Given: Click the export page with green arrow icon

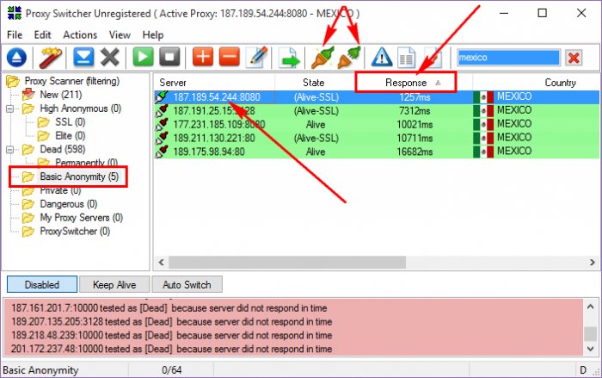Looking at the screenshot, I should click(289, 58).
